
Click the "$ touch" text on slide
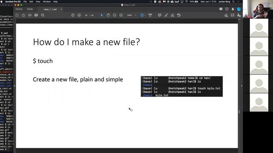pos(43,61)
